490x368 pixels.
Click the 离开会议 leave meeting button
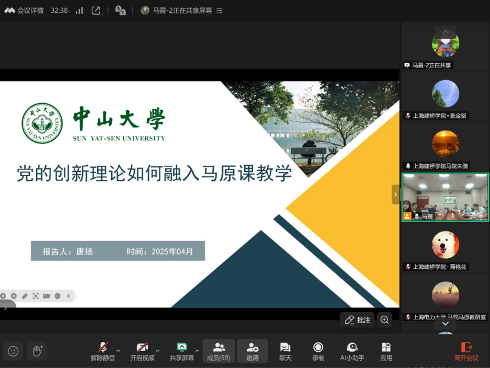pyautogui.click(x=466, y=350)
